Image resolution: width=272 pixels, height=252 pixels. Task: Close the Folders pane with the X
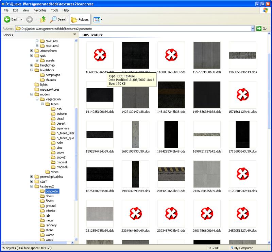click(74, 34)
